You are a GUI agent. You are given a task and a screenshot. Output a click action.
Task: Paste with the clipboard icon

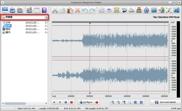coord(70,10)
